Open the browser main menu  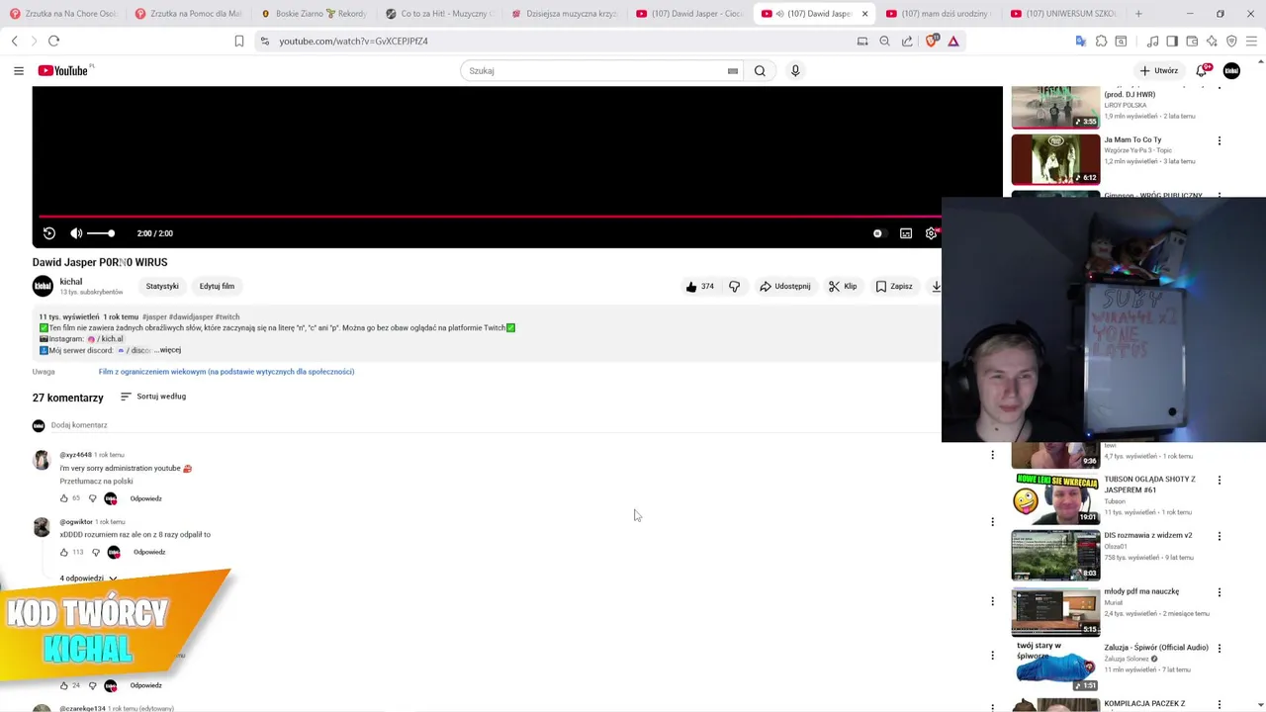tap(1251, 41)
